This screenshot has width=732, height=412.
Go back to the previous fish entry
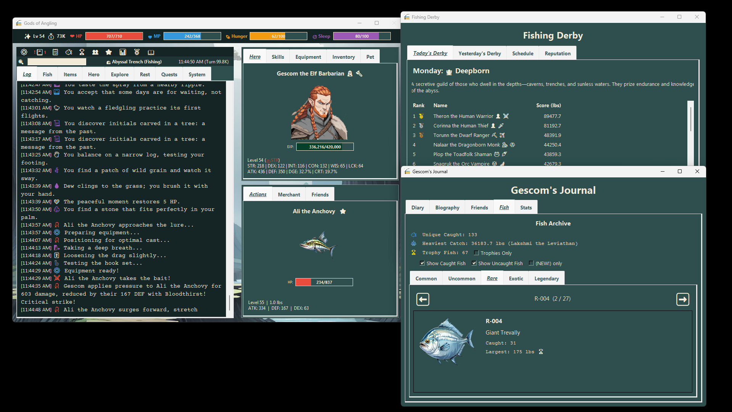tap(423, 299)
